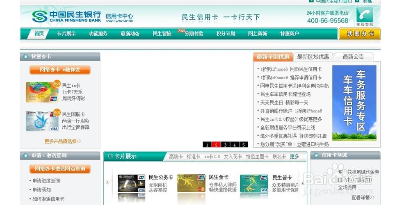Open 网申民生信用卡送伊利金典纯牛奶 item

pos(295,86)
